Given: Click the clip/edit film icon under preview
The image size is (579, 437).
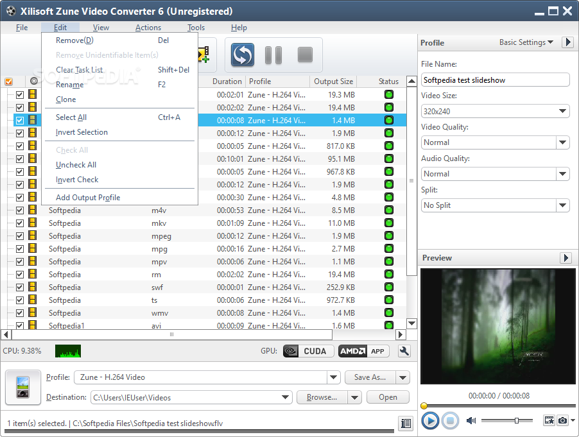Looking at the screenshot, I should point(549,420).
